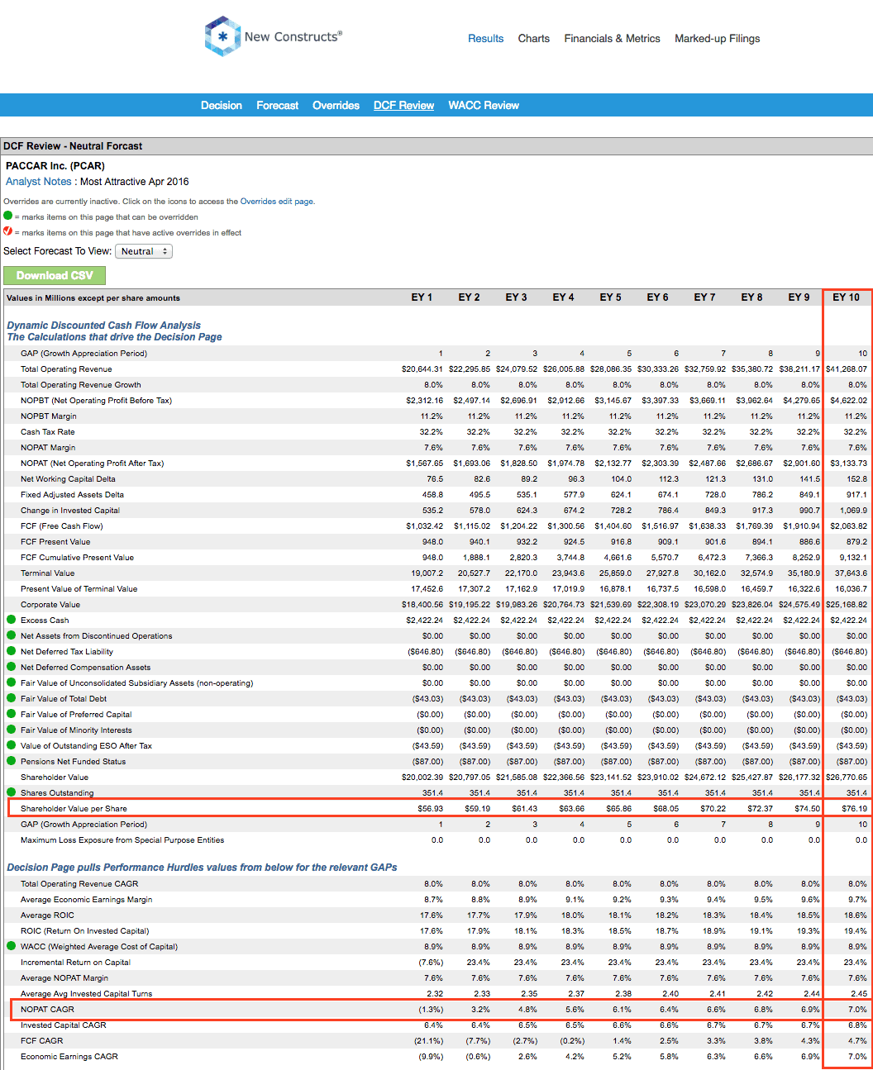
Task: Click override icon for Fair Value of Total Debt
Action: (x=12, y=698)
